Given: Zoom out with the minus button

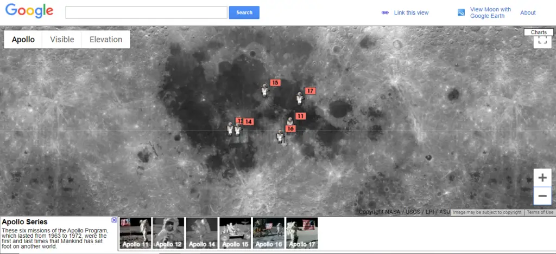Looking at the screenshot, I should [542, 196].
